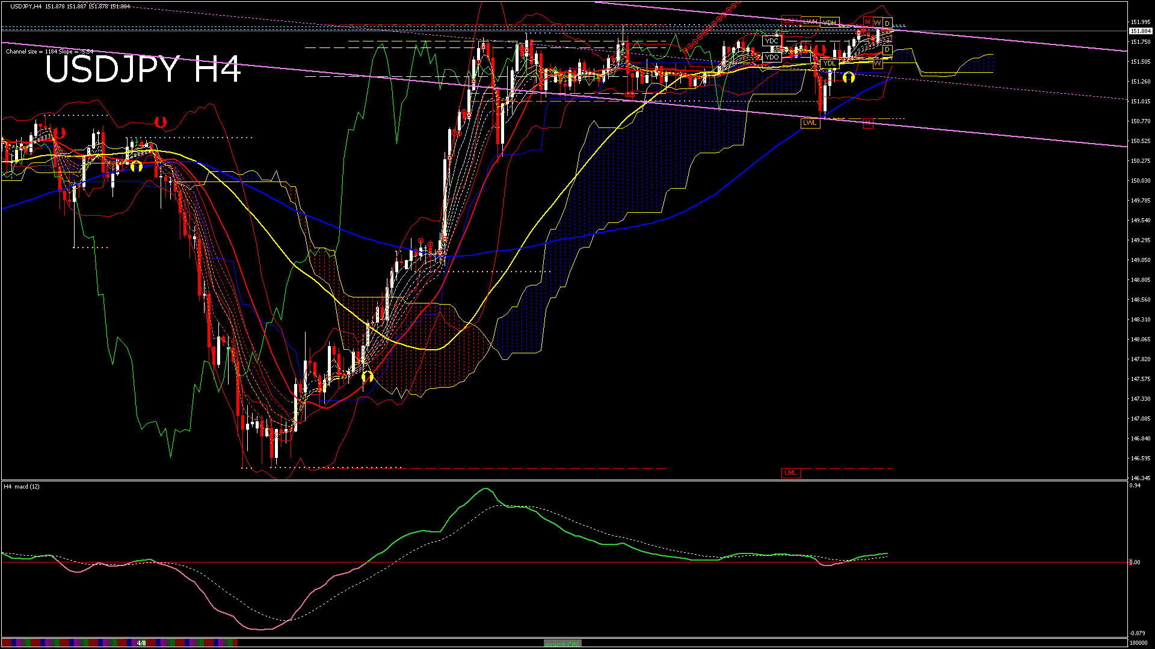Viewport: 1155px width, 649px height.
Task: Toggle the macd ON button
Action: pyautogui.click(x=562, y=643)
